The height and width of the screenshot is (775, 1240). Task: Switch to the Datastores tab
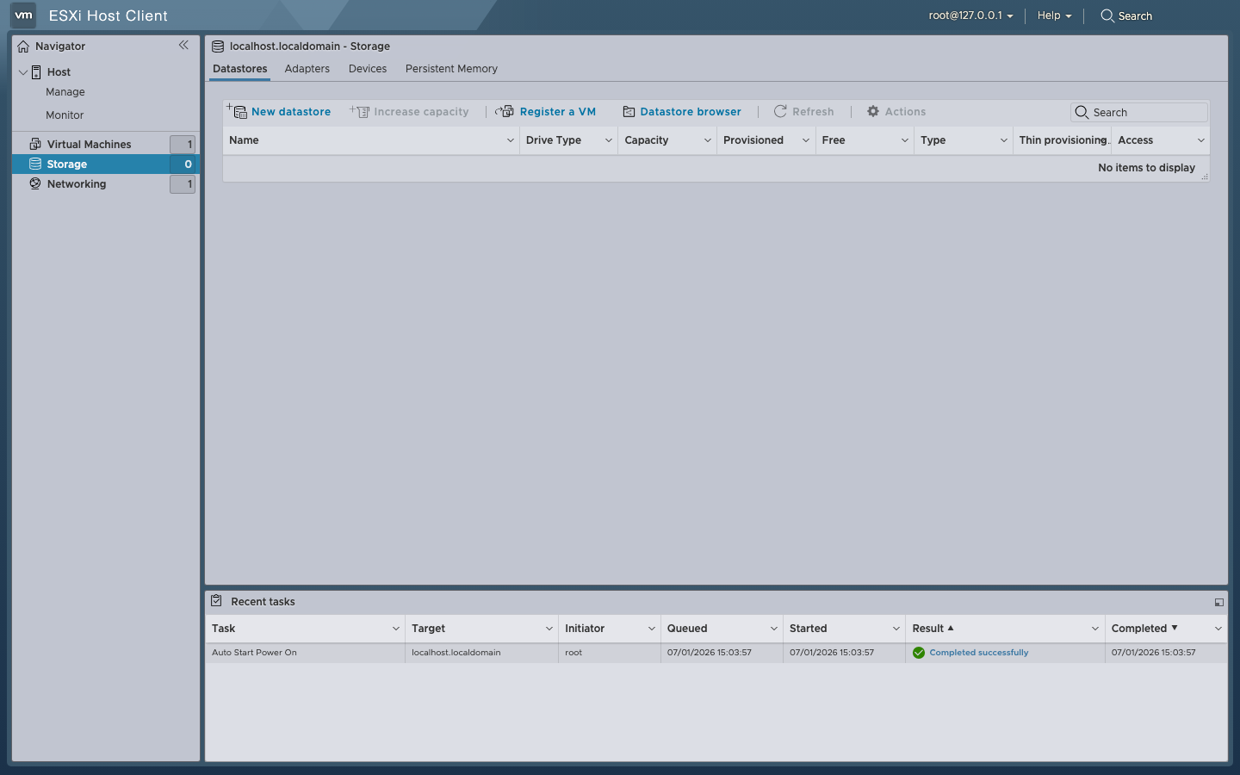click(x=240, y=69)
